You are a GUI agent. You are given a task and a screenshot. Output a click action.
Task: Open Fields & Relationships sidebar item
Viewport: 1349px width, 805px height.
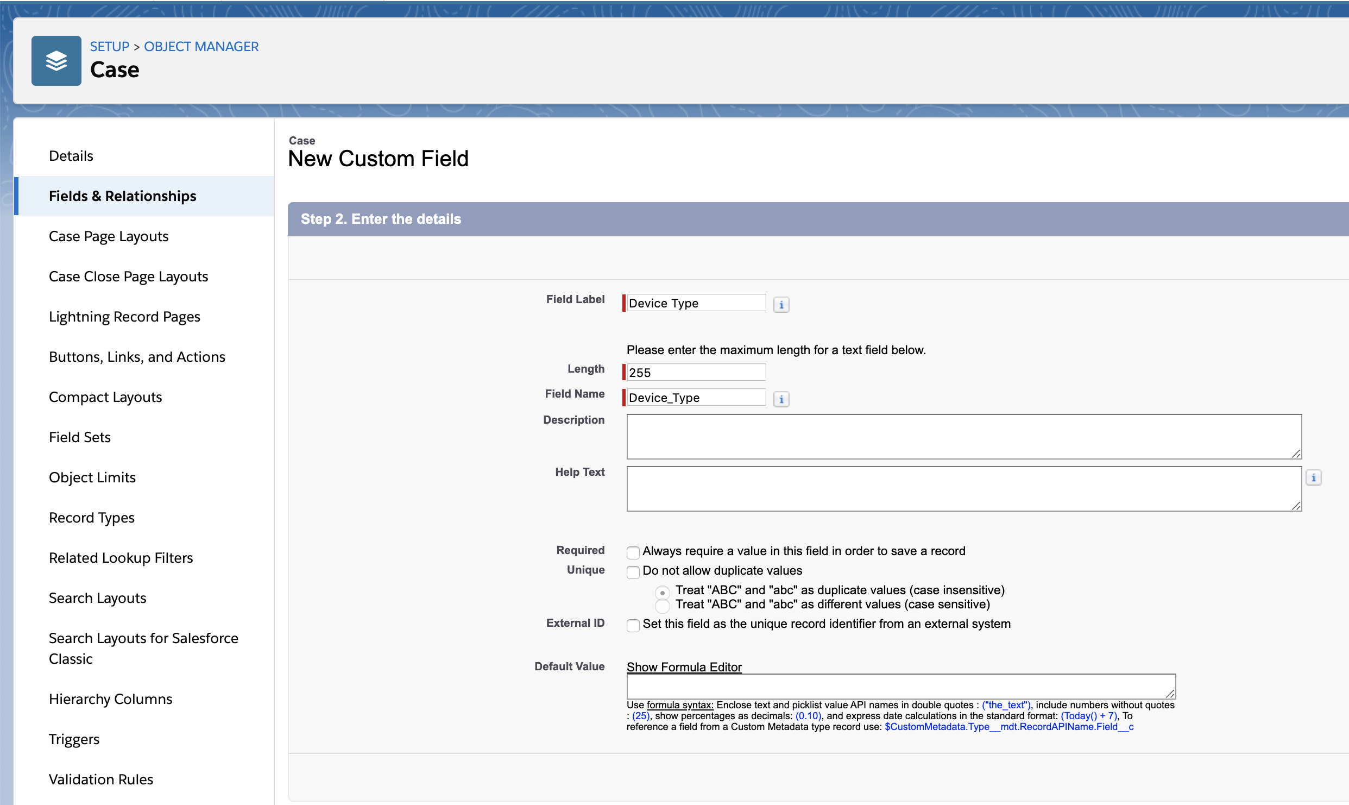123,196
